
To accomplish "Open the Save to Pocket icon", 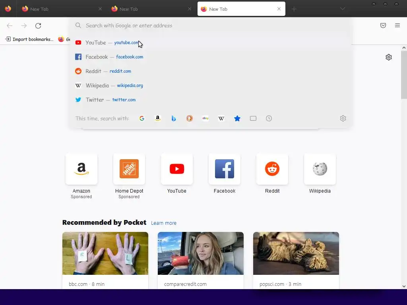I will [x=383, y=25].
